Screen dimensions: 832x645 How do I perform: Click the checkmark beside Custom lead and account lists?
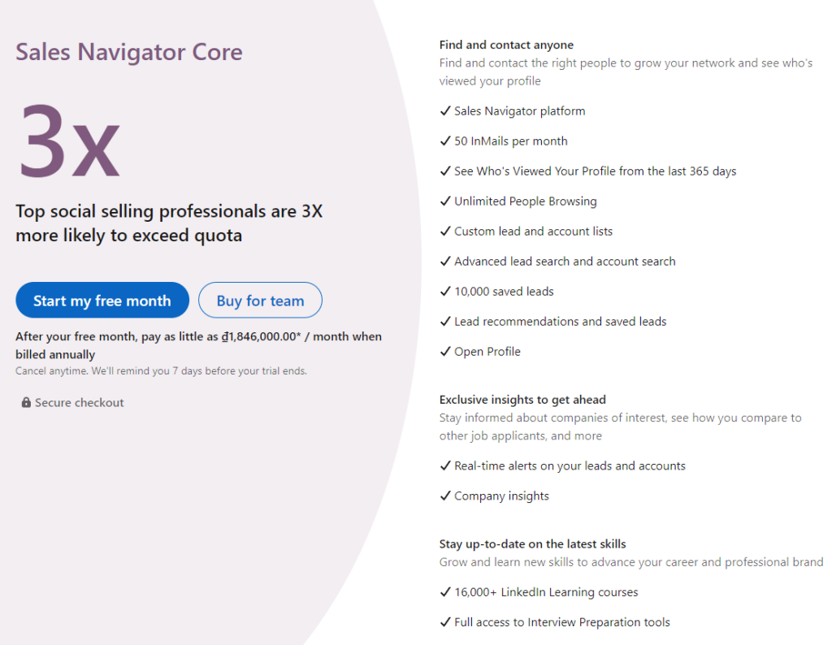pos(445,231)
